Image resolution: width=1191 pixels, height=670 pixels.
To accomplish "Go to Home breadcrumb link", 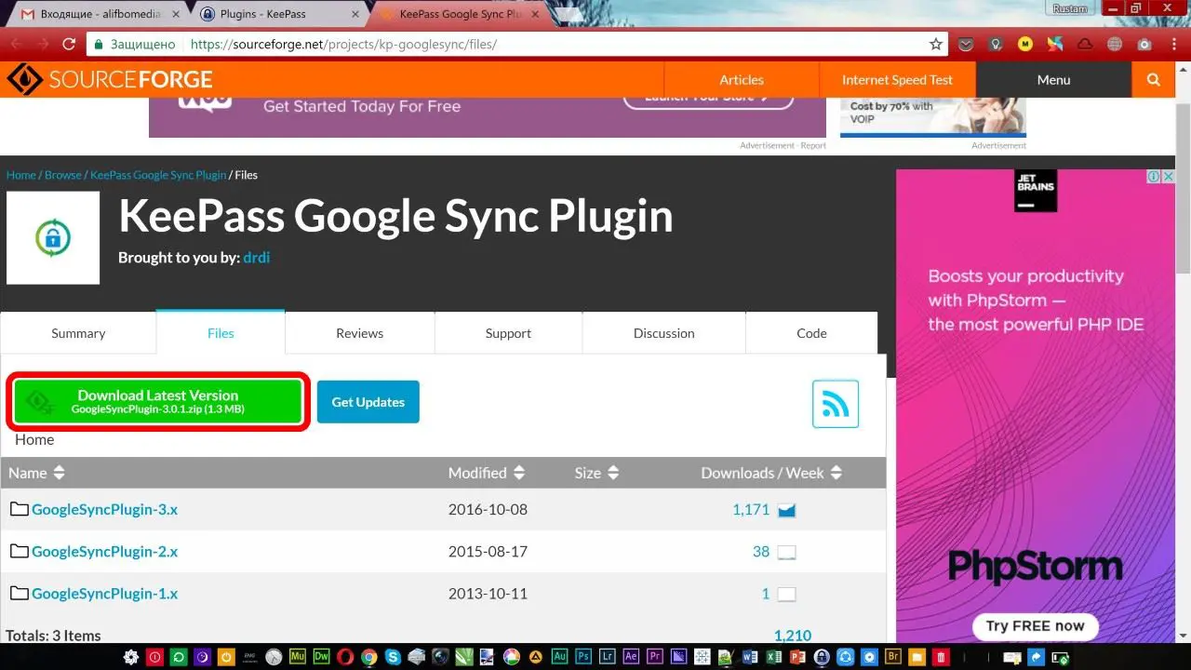I will pyautogui.click(x=21, y=175).
